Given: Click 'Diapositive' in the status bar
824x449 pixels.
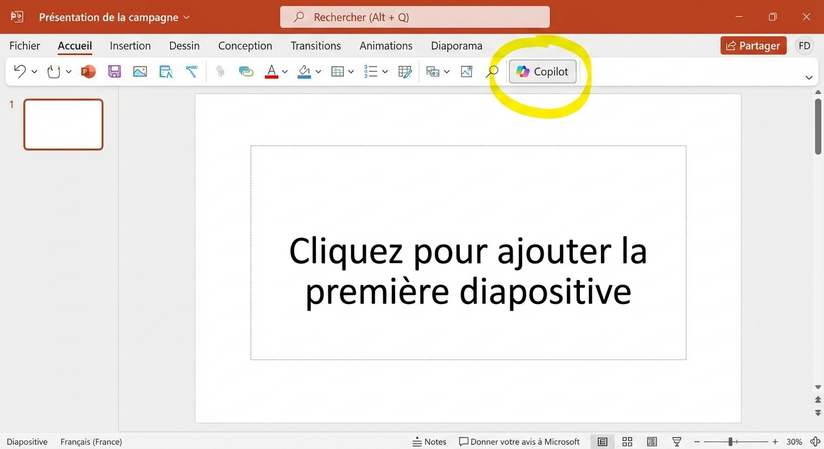Looking at the screenshot, I should coord(27,442).
